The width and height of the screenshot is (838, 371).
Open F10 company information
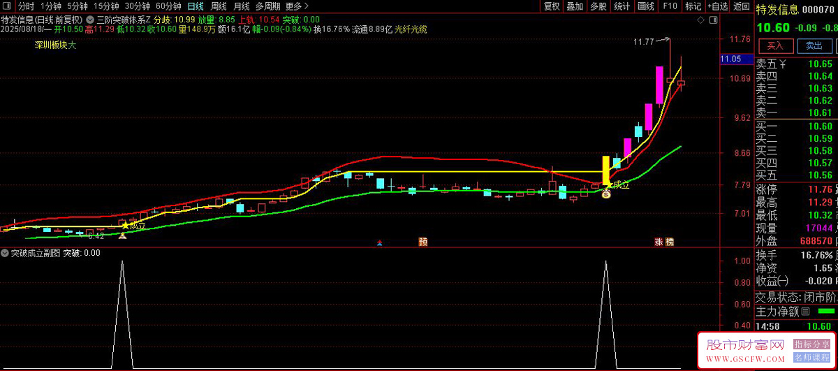(670, 6)
